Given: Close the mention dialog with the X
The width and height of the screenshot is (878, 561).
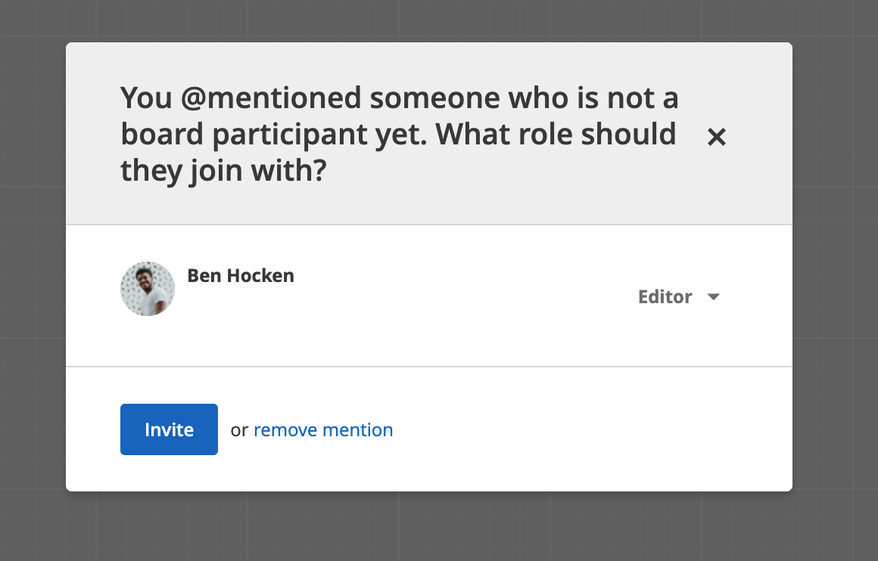Looking at the screenshot, I should [x=716, y=137].
